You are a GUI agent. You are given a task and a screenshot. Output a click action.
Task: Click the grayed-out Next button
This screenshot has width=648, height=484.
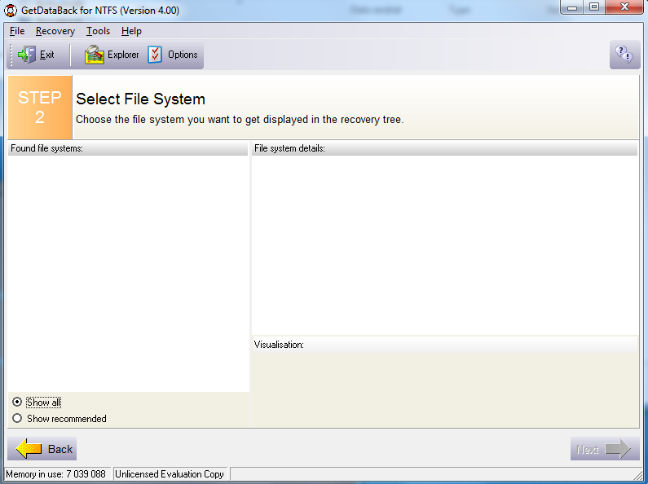tap(605, 449)
